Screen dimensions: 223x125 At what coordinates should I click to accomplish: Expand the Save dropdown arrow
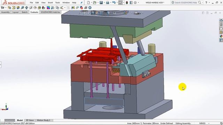(104, 2)
